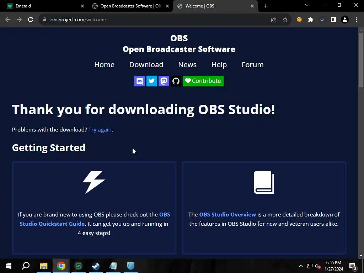Viewport: 364px width, 273px height.
Task: Open a new browser tab
Action: pyautogui.click(x=266, y=6)
